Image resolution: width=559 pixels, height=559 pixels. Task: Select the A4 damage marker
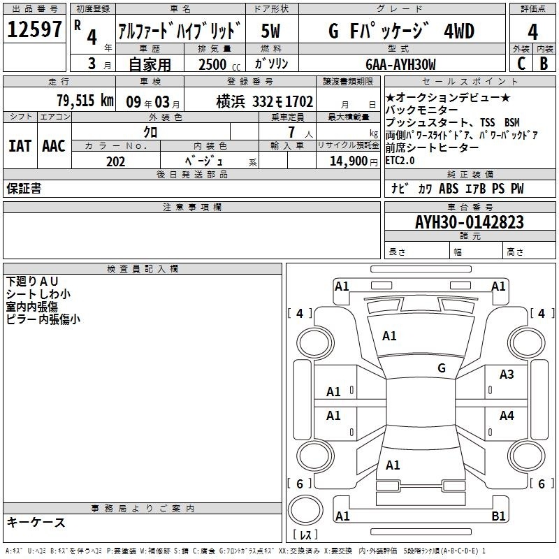507,416
